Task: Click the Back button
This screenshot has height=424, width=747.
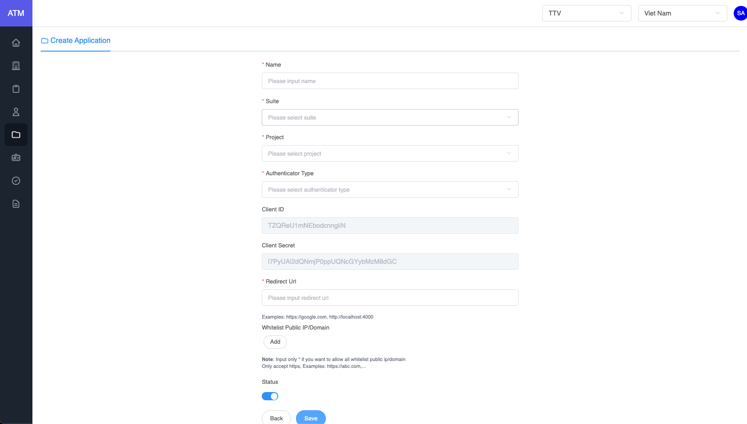Action: tap(276, 418)
